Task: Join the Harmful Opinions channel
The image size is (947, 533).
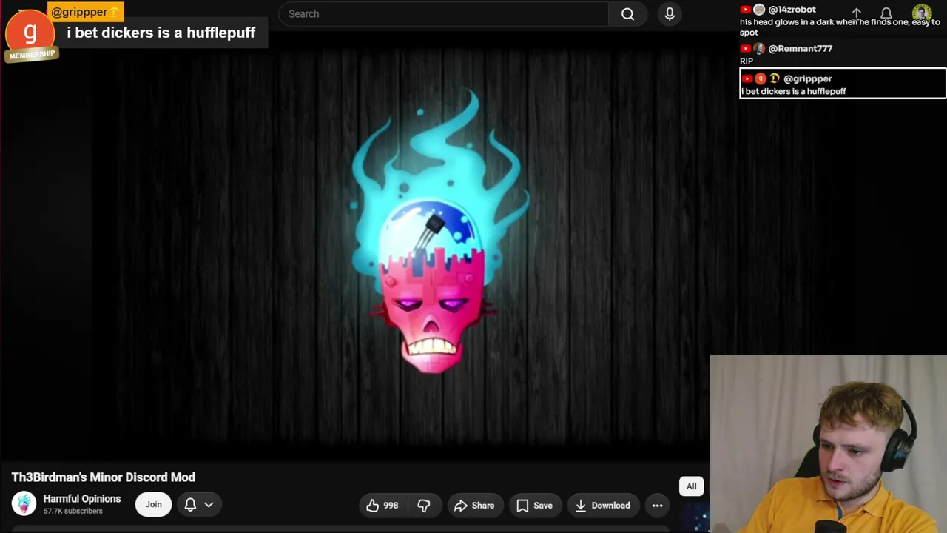Action: tap(153, 505)
